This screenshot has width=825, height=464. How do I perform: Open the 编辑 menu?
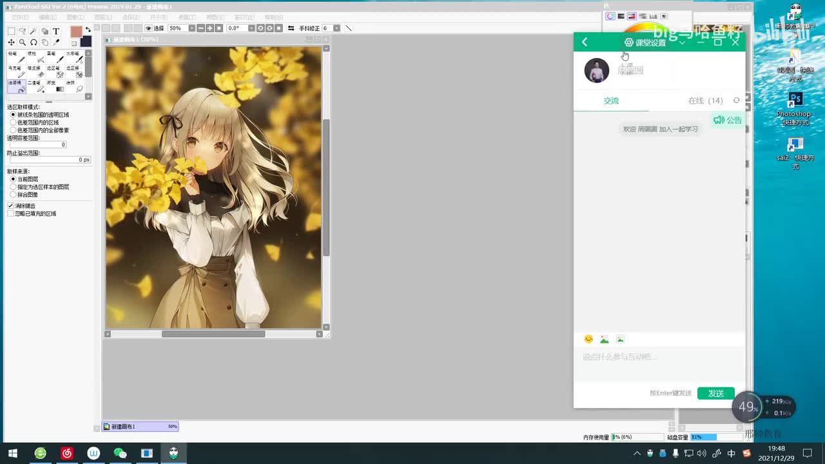tap(47, 17)
